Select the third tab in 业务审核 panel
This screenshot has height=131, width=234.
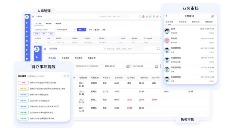pyautogui.click(x=196, y=22)
